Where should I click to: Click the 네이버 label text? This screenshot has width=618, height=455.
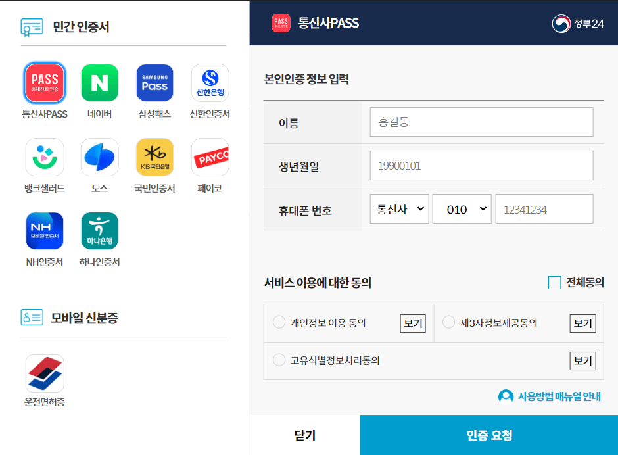coord(100,114)
